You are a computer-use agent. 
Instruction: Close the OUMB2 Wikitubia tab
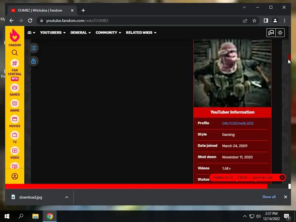tap(72, 10)
